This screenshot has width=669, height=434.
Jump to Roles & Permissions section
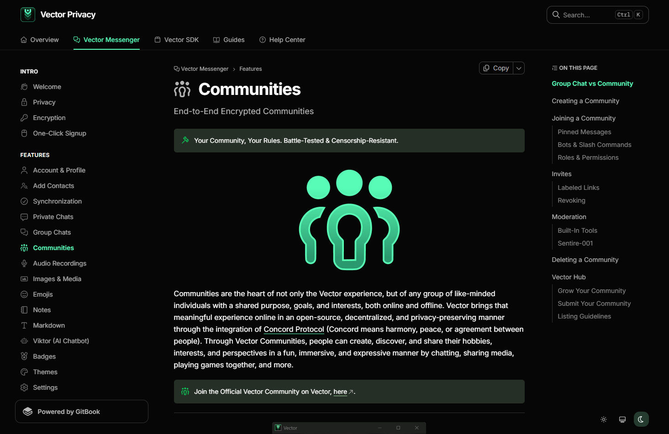click(588, 157)
